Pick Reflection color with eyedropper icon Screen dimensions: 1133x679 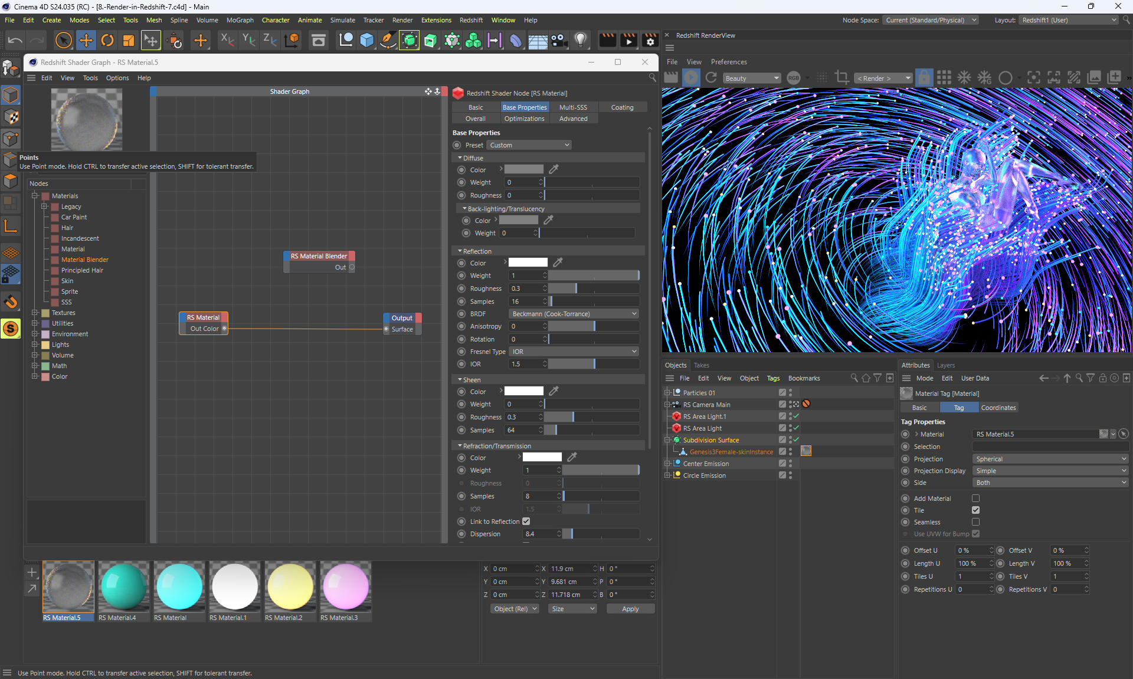click(x=558, y=263)
